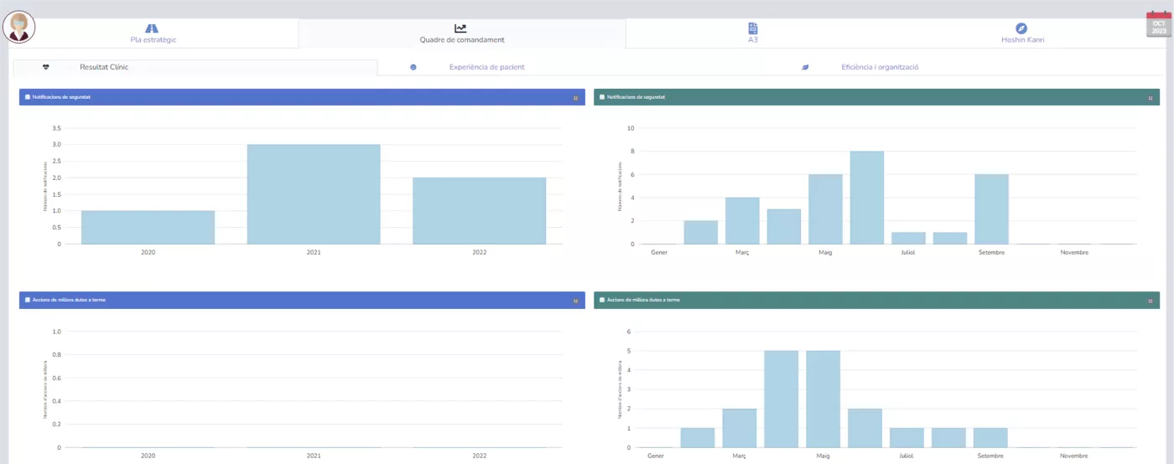Open the user avatar profile picture
This screenshot has height=464, width=1174.
tap(18, 27)
